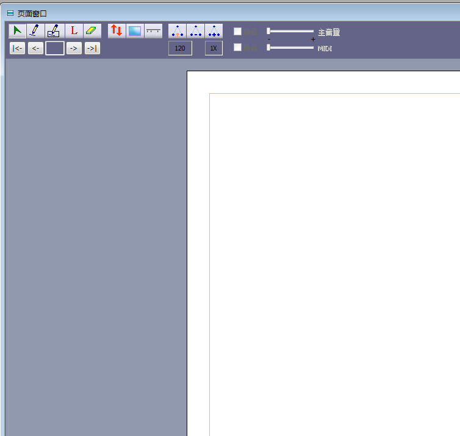Go to previous page with <- button
This screenshot has width=460, height=436.
point(35,48)
